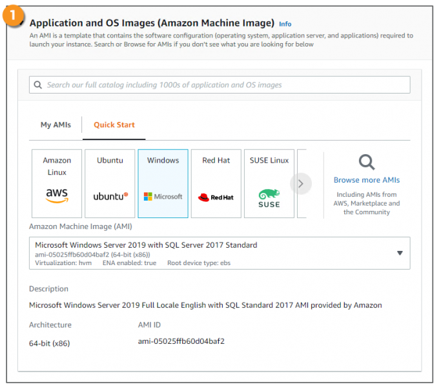Click the AMI ID label
This screenshot has width=441, height=387.
(149, 325)
